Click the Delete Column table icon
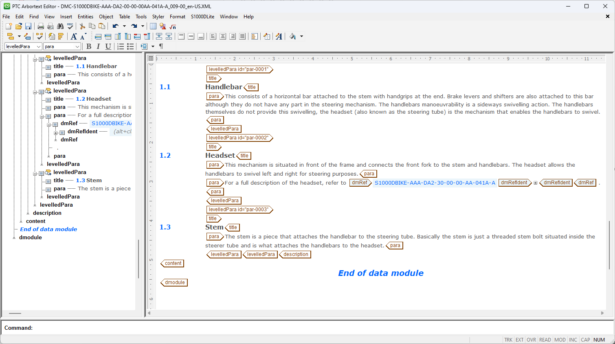 pyautogui.click(x=147, y=36)
